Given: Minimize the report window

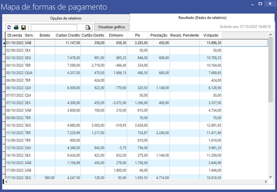Looking at the screenshot, I should click(253, 4).
